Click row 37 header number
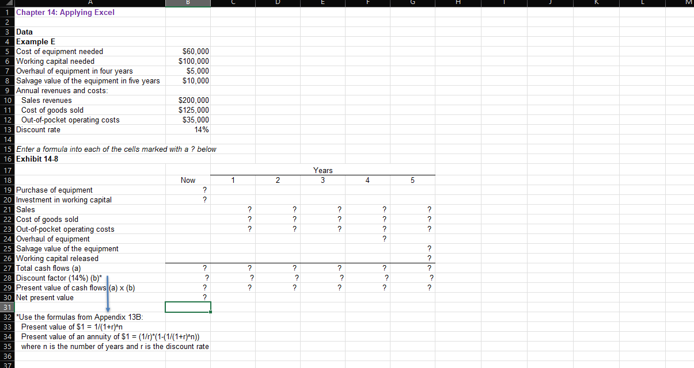 (7, 365)
